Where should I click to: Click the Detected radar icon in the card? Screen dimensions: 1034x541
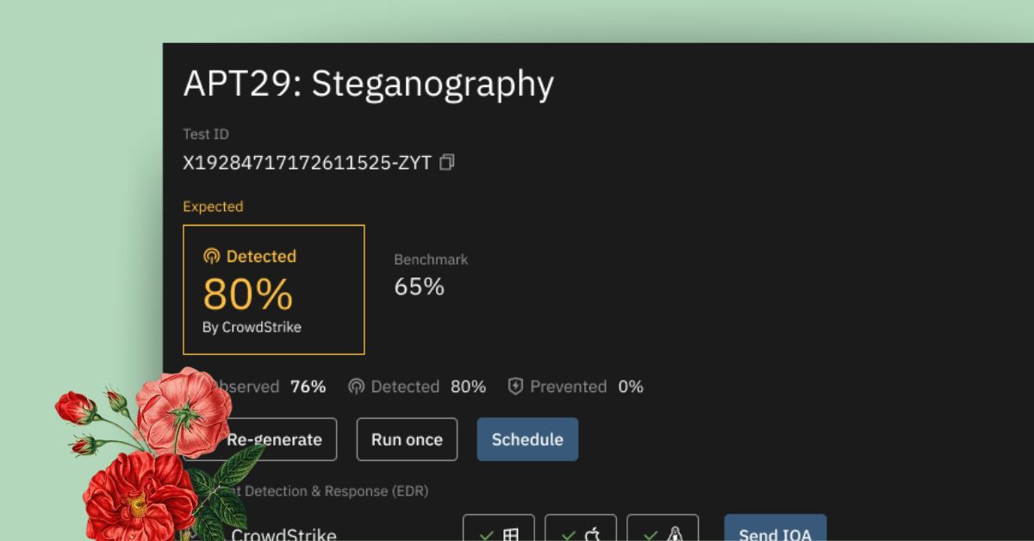(211, 257)
